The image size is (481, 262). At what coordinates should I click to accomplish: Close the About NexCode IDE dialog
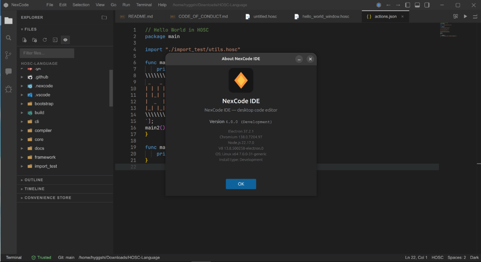tap(310, 59)
